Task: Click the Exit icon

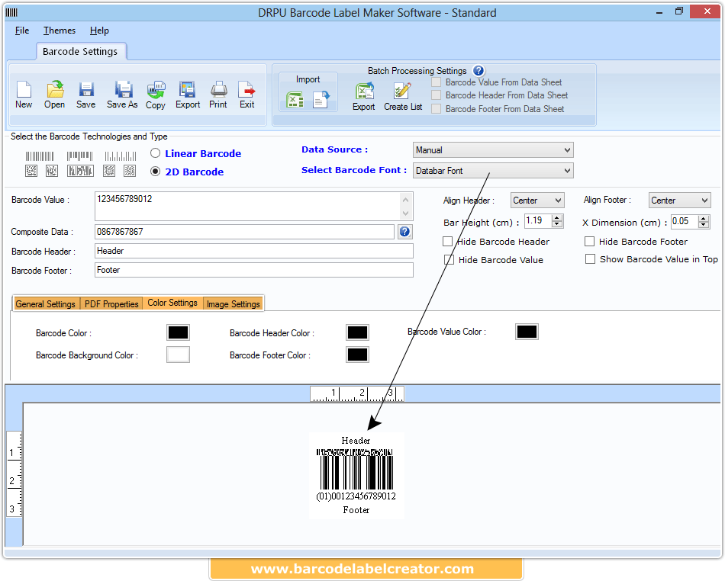Action: [x=247, y=90]
